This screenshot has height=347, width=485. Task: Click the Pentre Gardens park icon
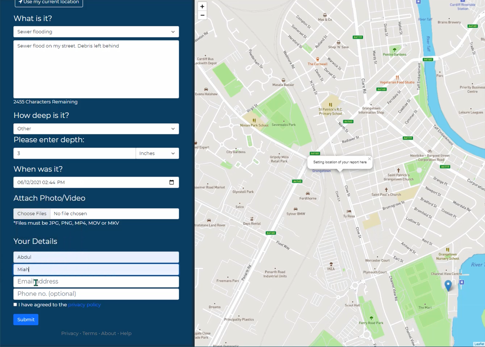pos(394,50)
